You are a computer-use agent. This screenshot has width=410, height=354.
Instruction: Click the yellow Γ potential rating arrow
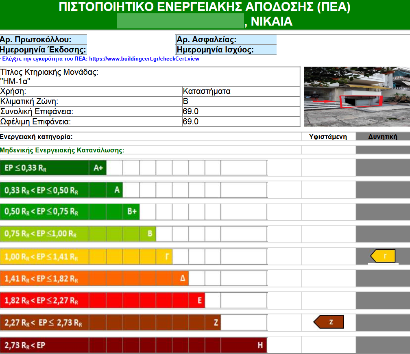383,256
